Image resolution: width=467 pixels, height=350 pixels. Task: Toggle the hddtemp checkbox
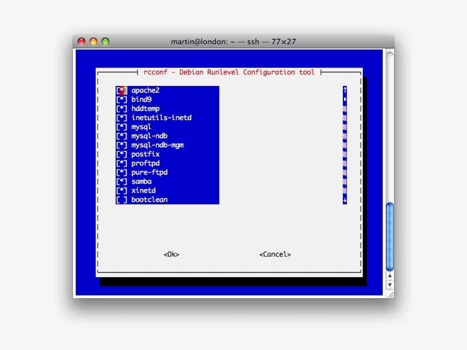point(121,109)
